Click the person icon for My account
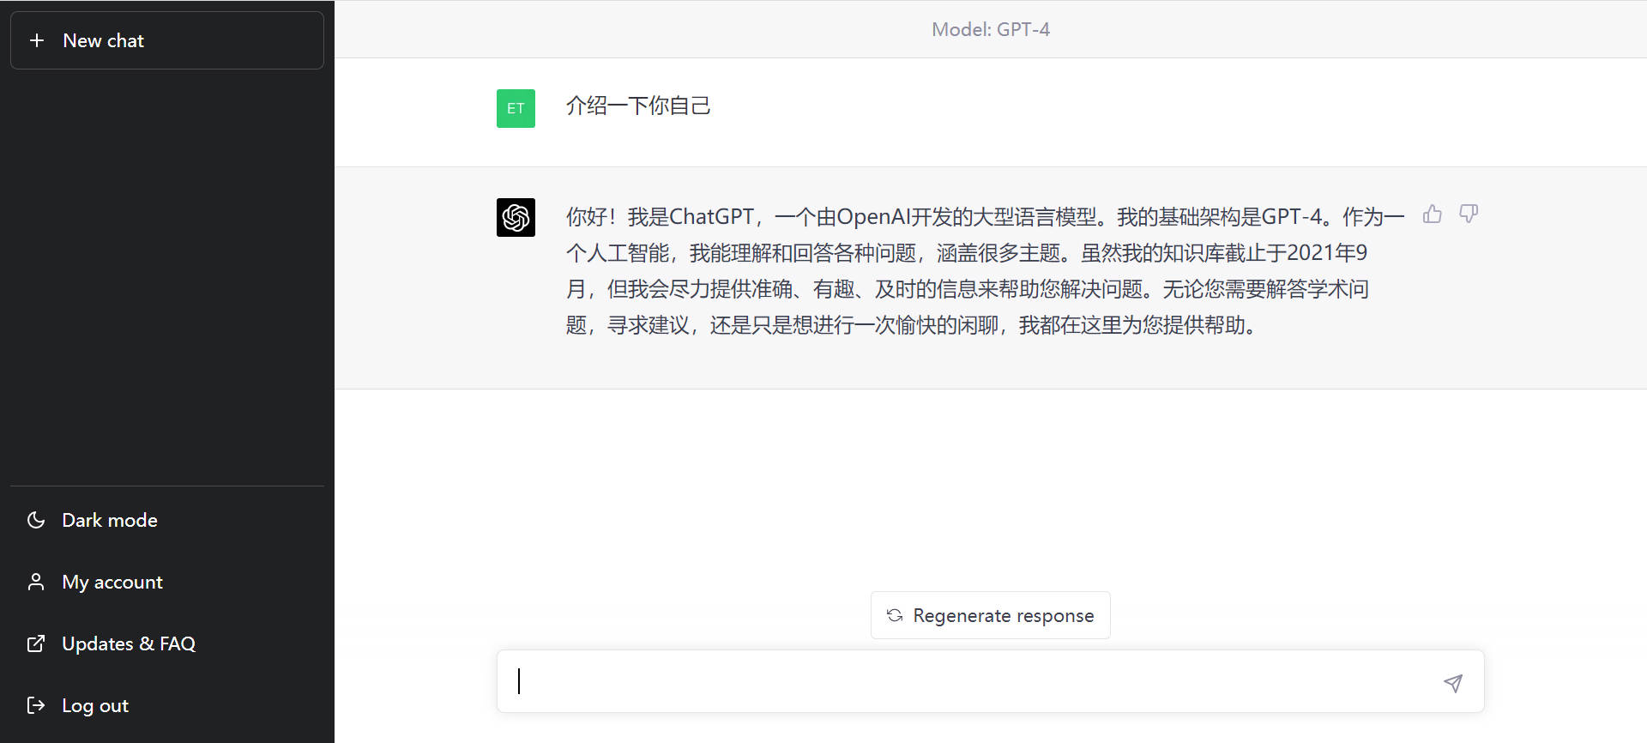 click(x=36, y=582)
